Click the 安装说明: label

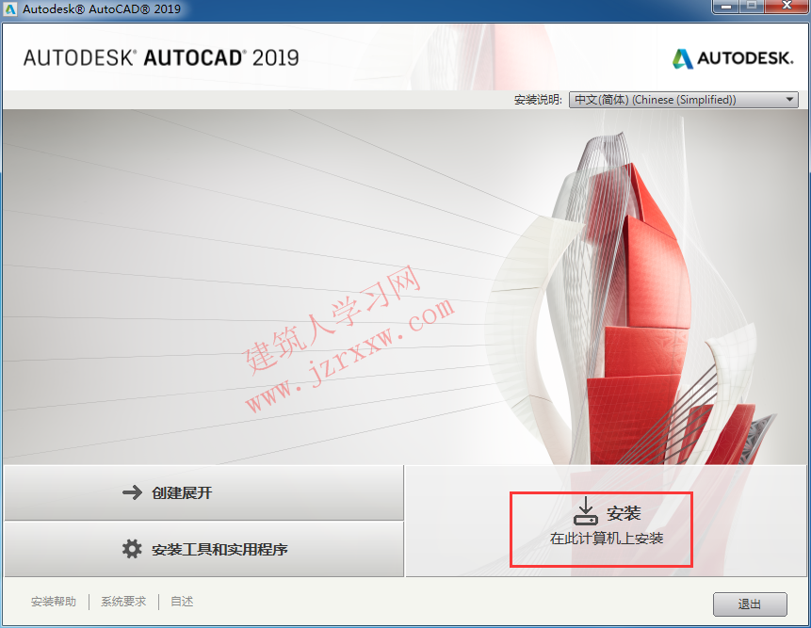[538, 99]
